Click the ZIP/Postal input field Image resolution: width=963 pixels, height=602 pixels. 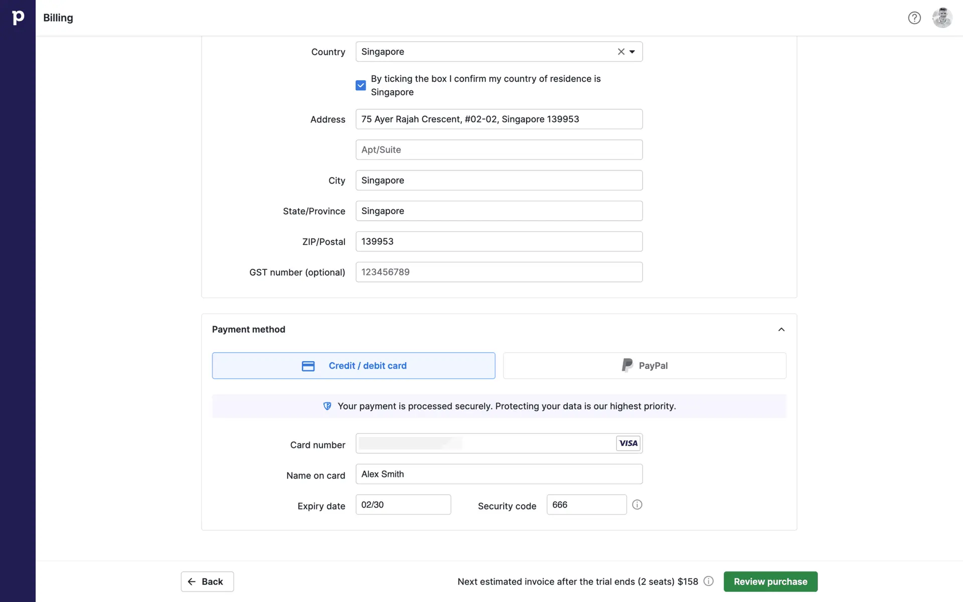point(499,241)
